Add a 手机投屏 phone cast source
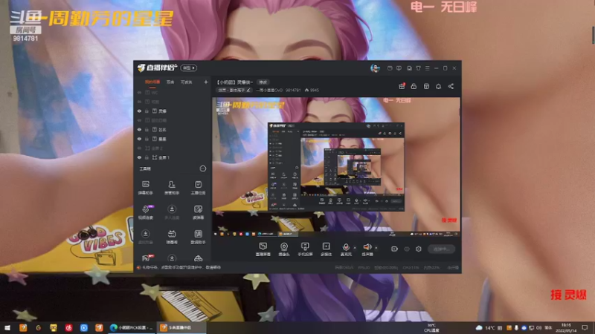Viewport: 595px width, 334px height. pyautogui.click(x=305, y=249)
